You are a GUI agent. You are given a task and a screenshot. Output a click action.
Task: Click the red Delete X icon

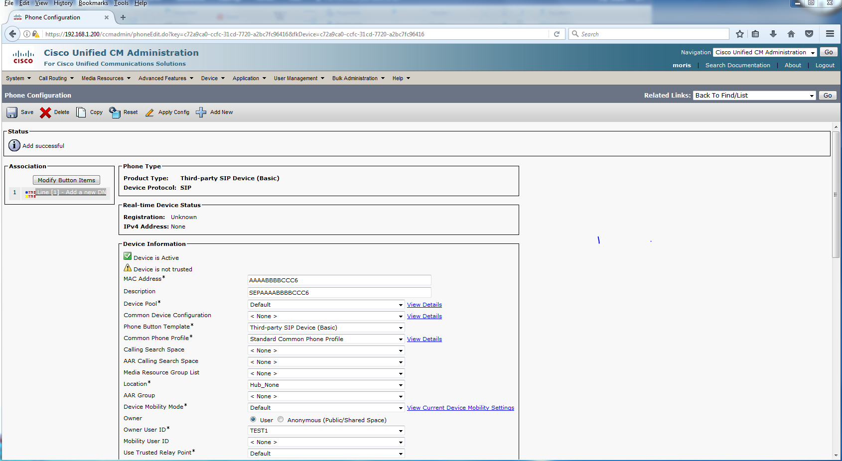tap(45, 113)
